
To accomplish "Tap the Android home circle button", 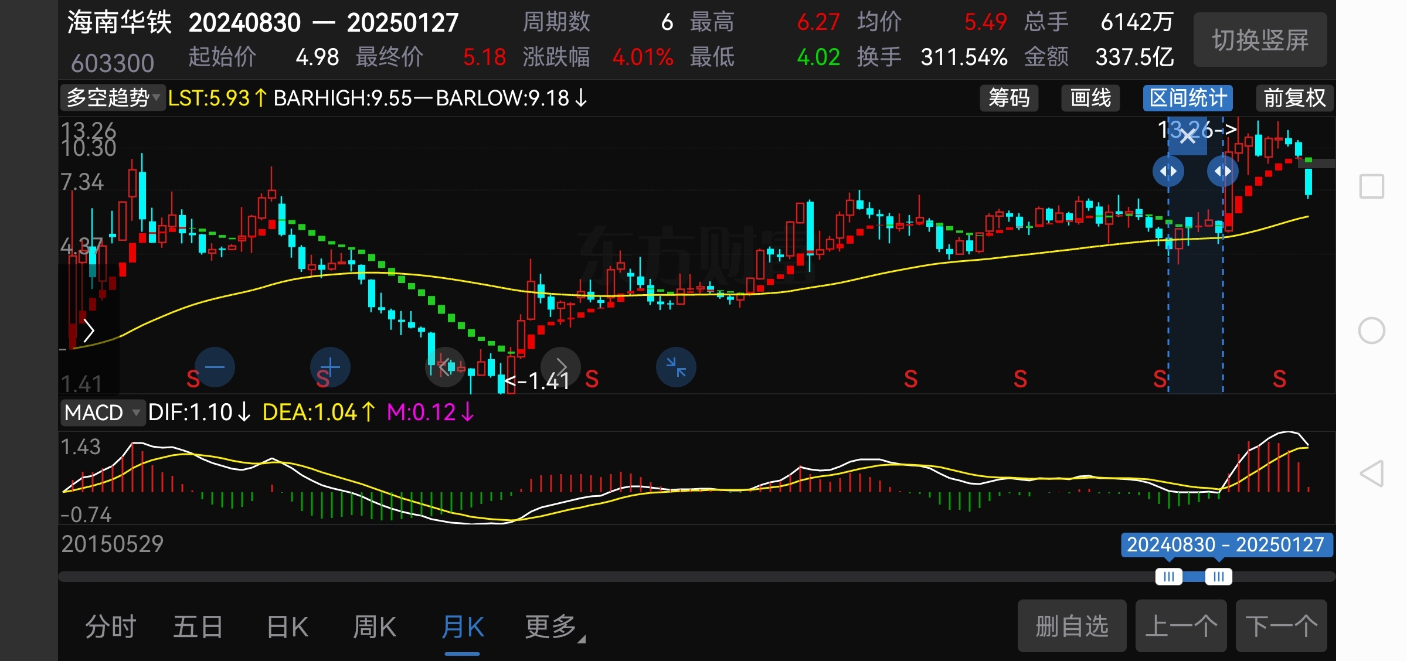I will [x=1372, y=330].
